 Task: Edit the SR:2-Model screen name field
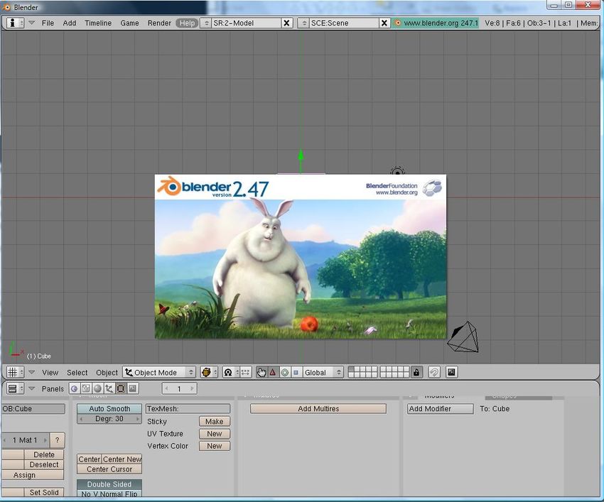click(246, 23)
